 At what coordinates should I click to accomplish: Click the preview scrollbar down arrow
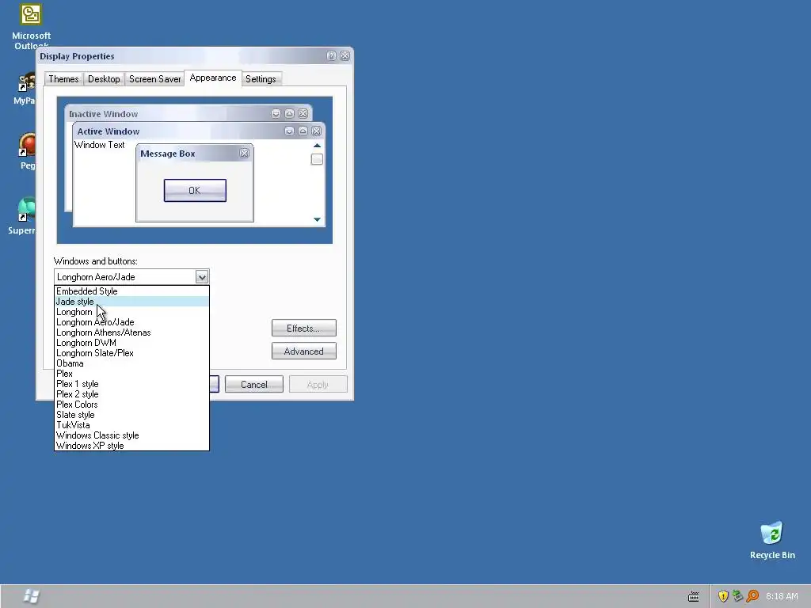[x=317, y=220]
